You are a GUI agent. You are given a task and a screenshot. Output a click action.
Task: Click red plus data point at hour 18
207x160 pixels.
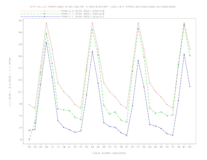coord(64,92)
